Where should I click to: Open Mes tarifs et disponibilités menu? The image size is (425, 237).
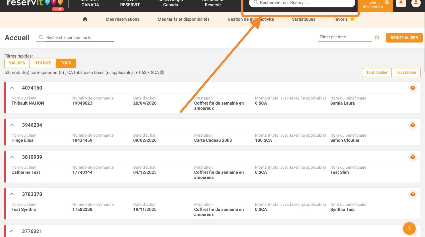coord(184,19)
